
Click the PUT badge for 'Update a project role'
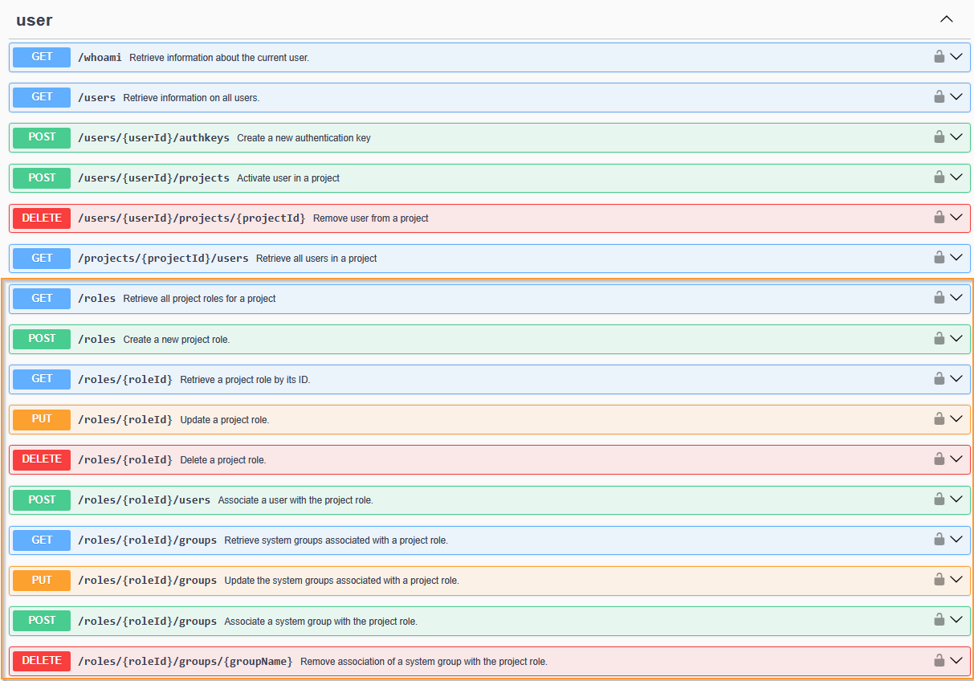coord(42,419)
